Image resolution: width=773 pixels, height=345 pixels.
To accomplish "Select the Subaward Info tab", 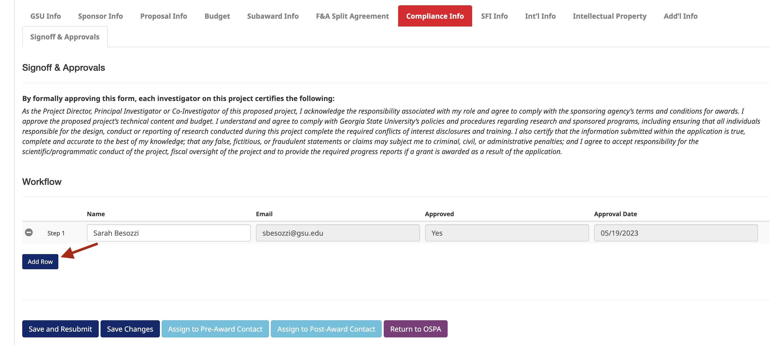I will [x=273, y=16].
